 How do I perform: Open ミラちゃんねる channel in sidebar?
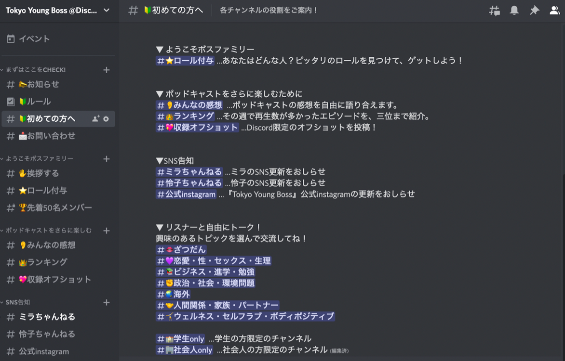point(58,317)
